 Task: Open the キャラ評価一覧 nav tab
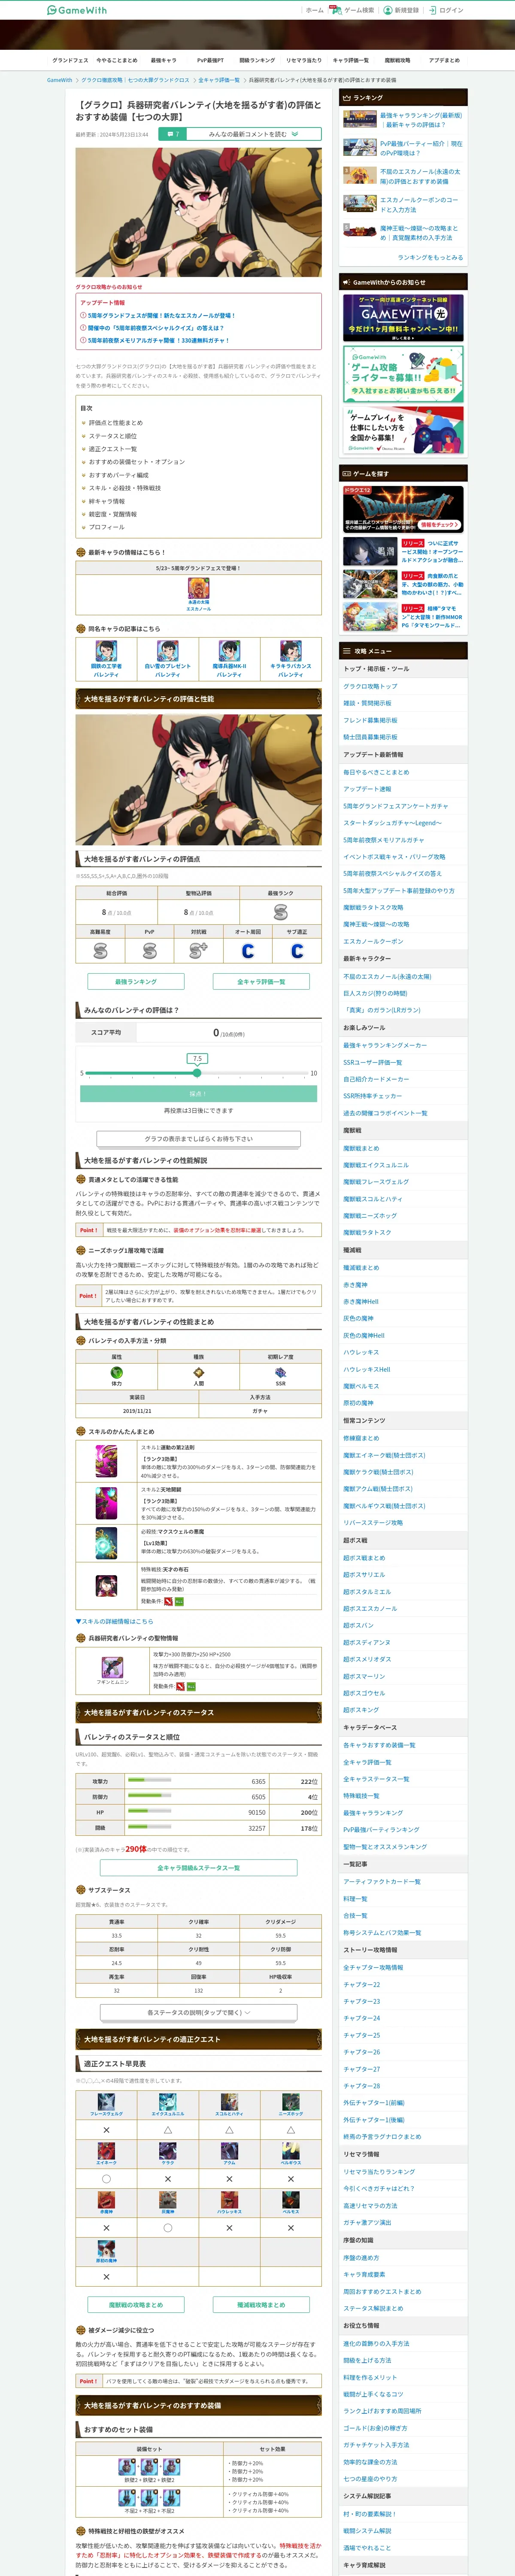pos(350,60)
